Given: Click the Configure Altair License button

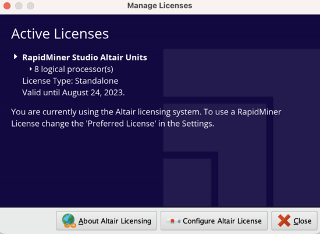Looking at the screenshot, I should coord(214,221).
